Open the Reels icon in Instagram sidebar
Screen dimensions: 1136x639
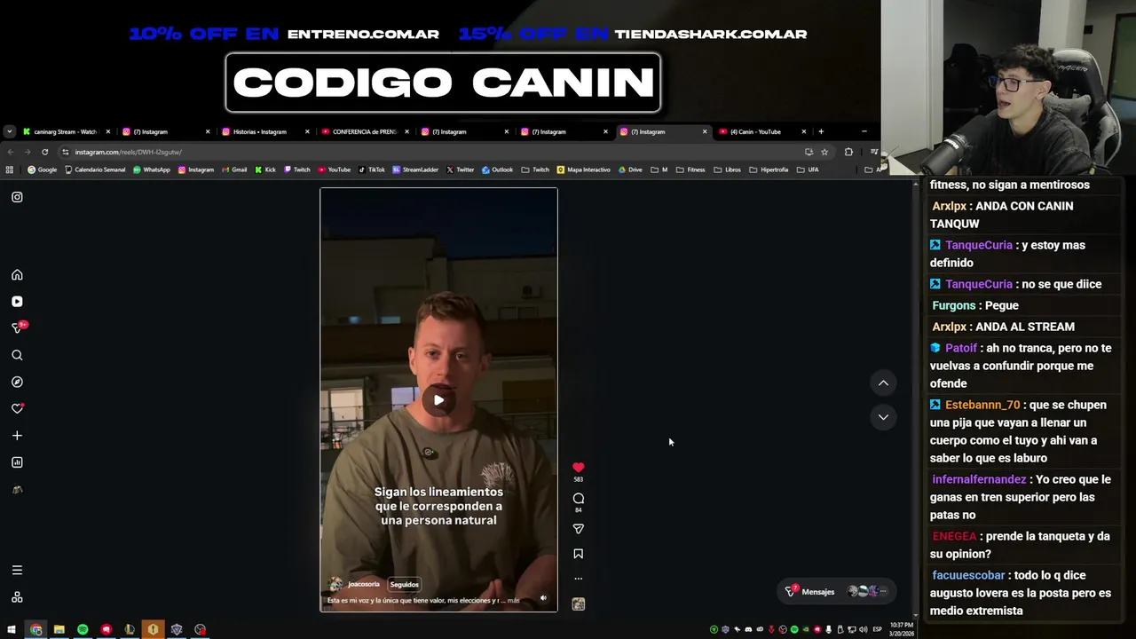[x=17, y=302]
